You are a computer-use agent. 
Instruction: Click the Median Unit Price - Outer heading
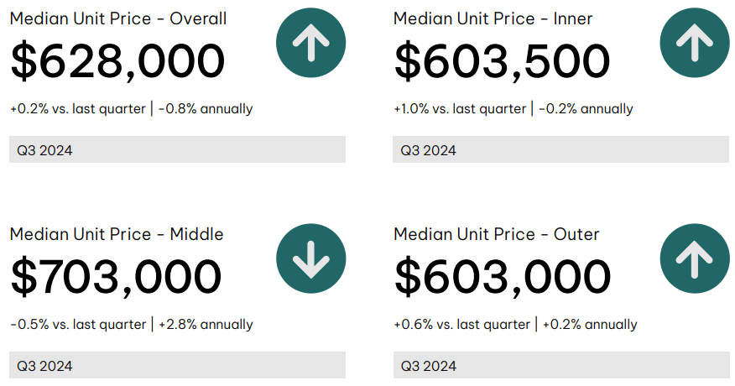pos(497,234)
